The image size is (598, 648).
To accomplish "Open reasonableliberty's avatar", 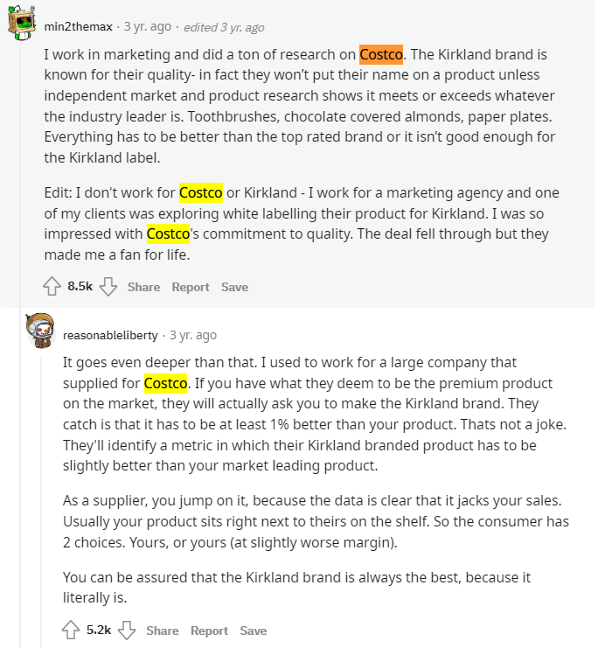I will (x=40, y=331).
